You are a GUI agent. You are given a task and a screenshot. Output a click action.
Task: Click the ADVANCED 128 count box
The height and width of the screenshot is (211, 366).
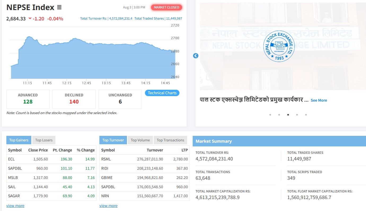(28, 99)
